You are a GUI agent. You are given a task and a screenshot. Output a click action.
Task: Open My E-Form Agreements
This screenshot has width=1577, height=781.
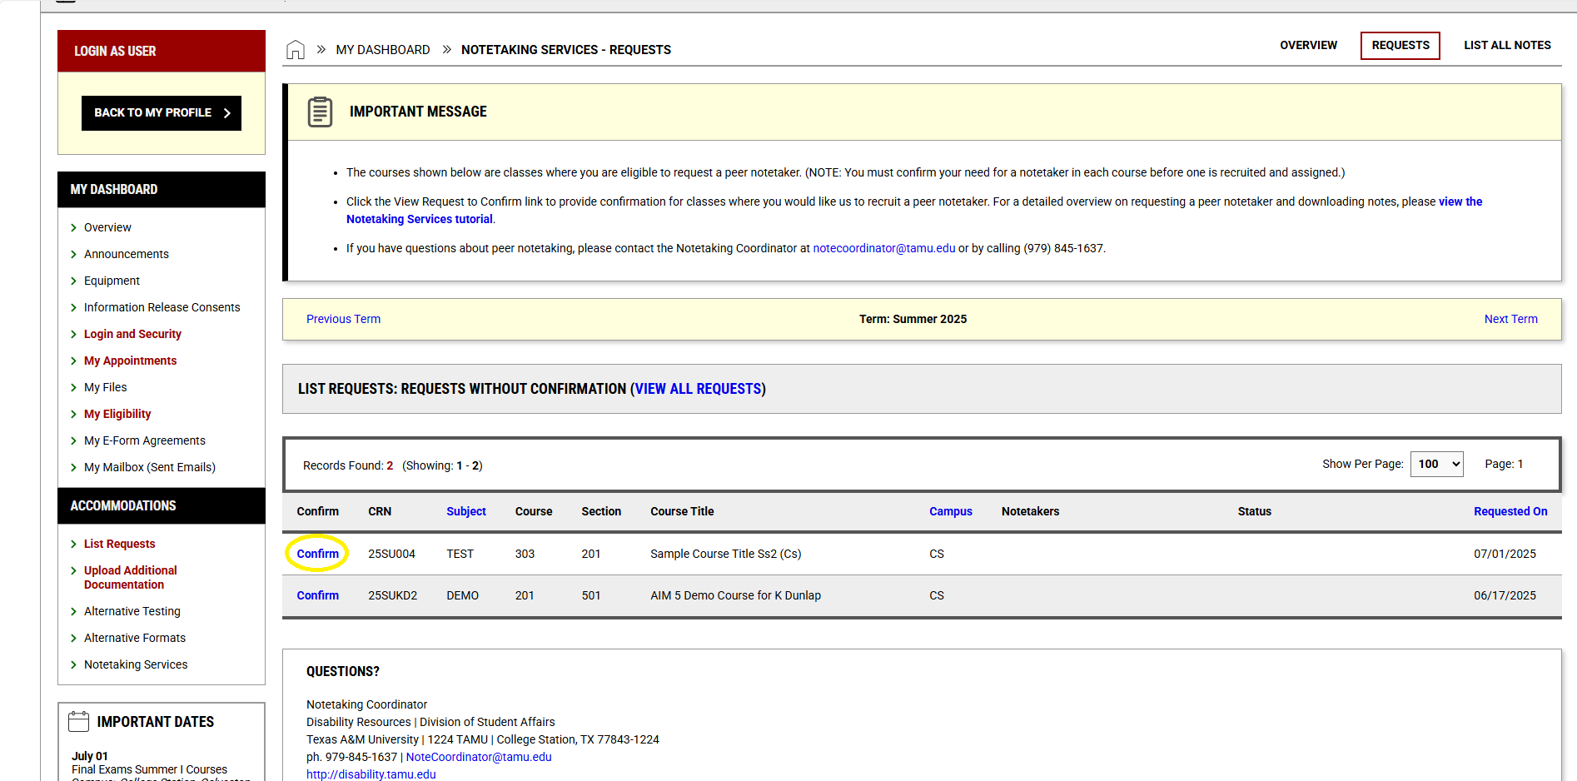tap(145, 440)
